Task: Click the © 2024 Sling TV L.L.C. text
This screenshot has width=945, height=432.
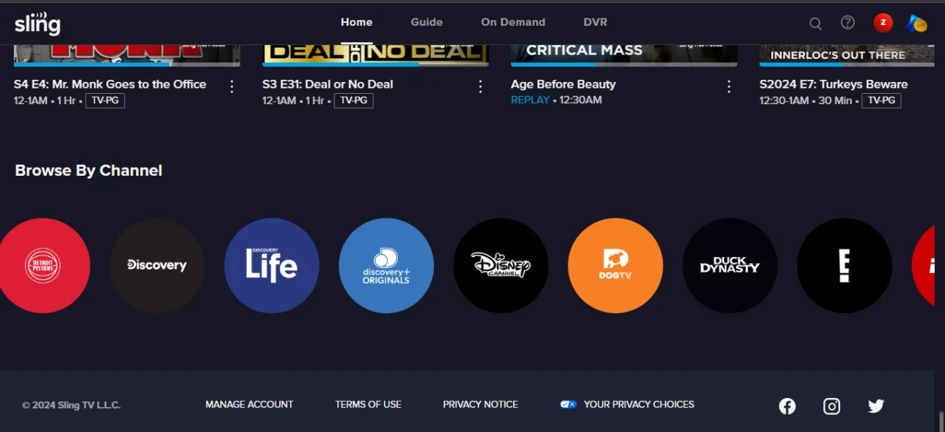Action: [71, 405]
